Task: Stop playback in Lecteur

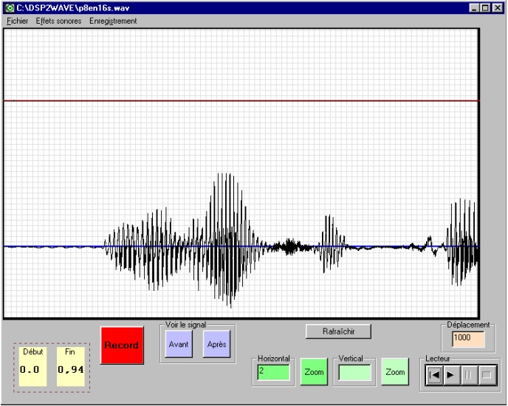Action: (487, 375)
